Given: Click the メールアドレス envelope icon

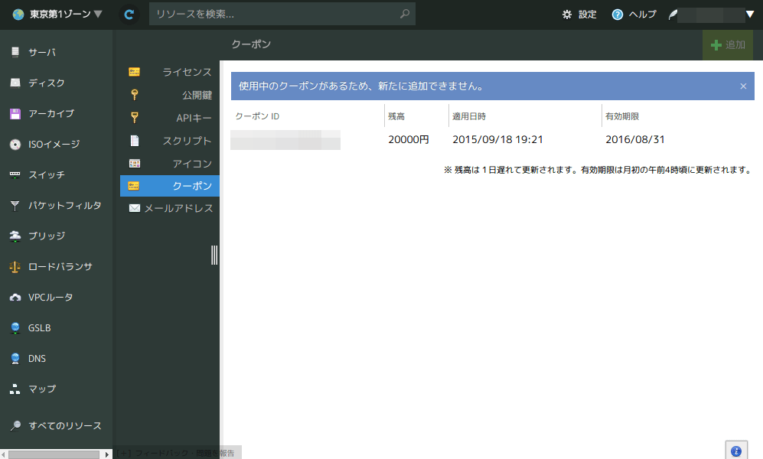Looking at the screenshot, I should pos(135,208).
